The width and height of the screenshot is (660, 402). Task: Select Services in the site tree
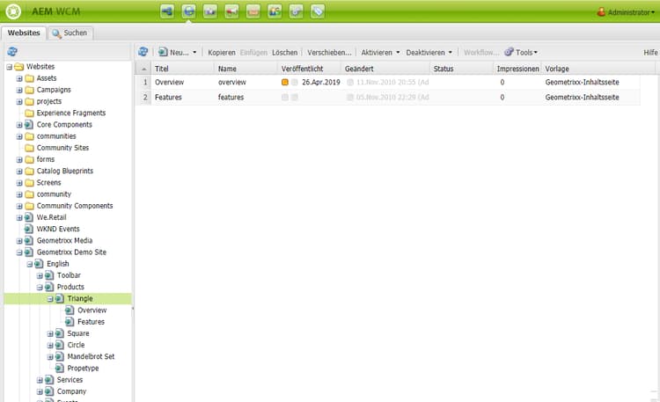point(70,380)
